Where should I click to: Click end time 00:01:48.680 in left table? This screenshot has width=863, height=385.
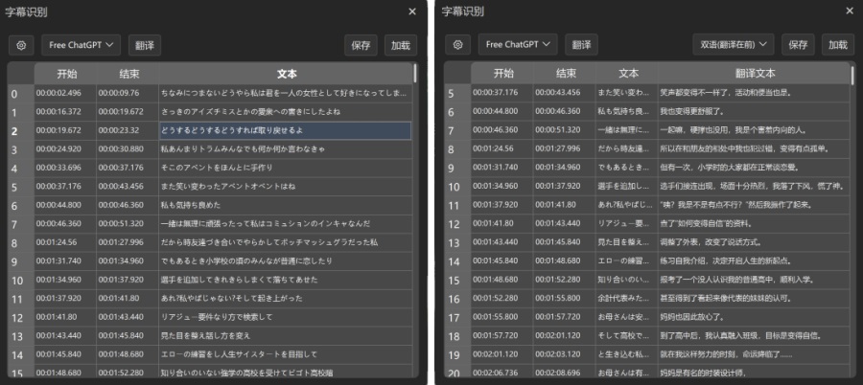[x=128, y=354]
